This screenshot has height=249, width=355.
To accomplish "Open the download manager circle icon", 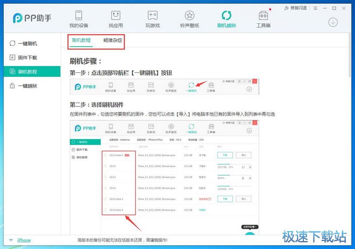I will 333,22.
